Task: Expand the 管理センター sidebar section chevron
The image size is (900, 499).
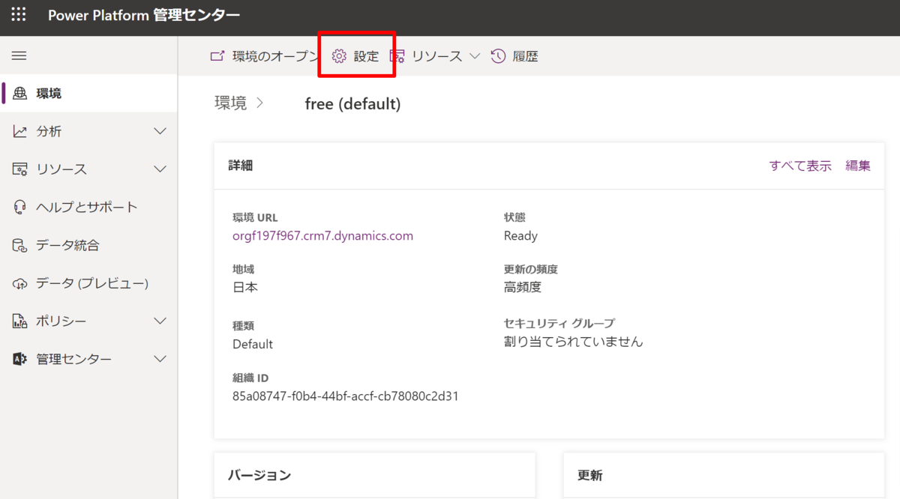Action: pos(160,359)
